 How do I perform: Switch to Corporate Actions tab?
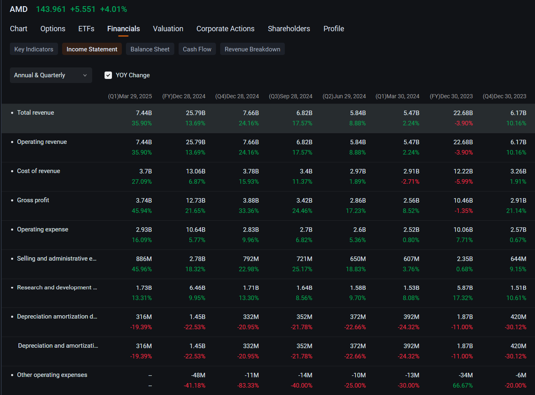pos(226,29)
